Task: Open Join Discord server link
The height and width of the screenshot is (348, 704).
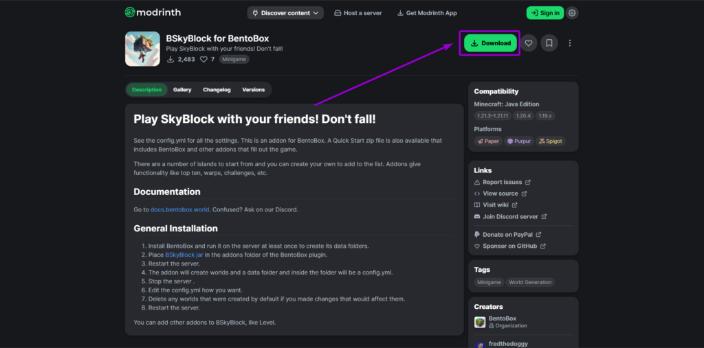Action: tap(510, 216)
